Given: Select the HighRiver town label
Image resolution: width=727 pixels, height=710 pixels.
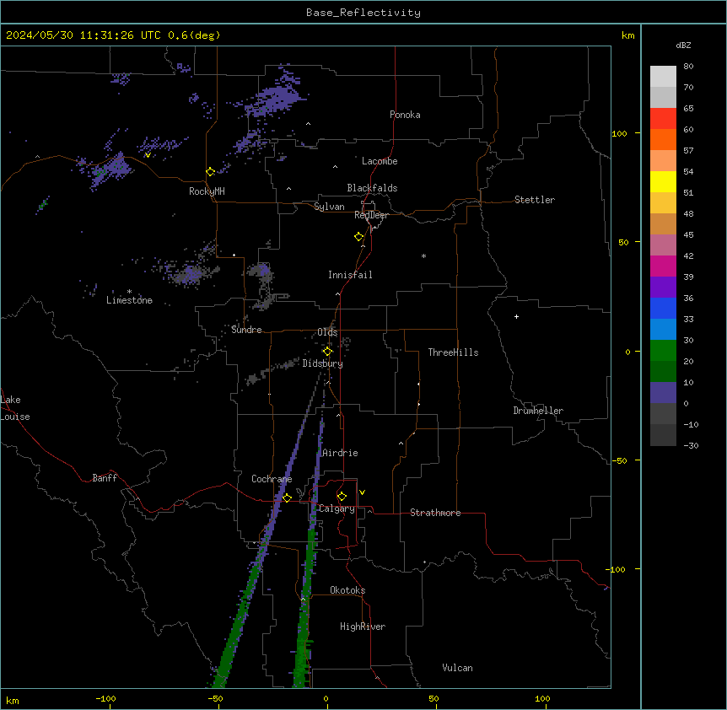Looking at the screenshot, I should [x=363, y=627].
